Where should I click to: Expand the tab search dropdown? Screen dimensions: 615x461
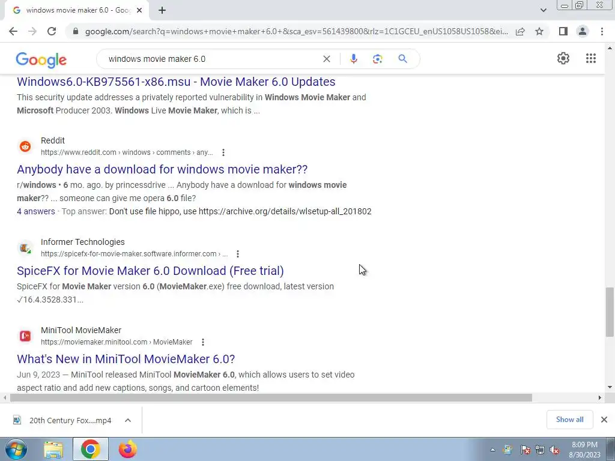(543, 10)
